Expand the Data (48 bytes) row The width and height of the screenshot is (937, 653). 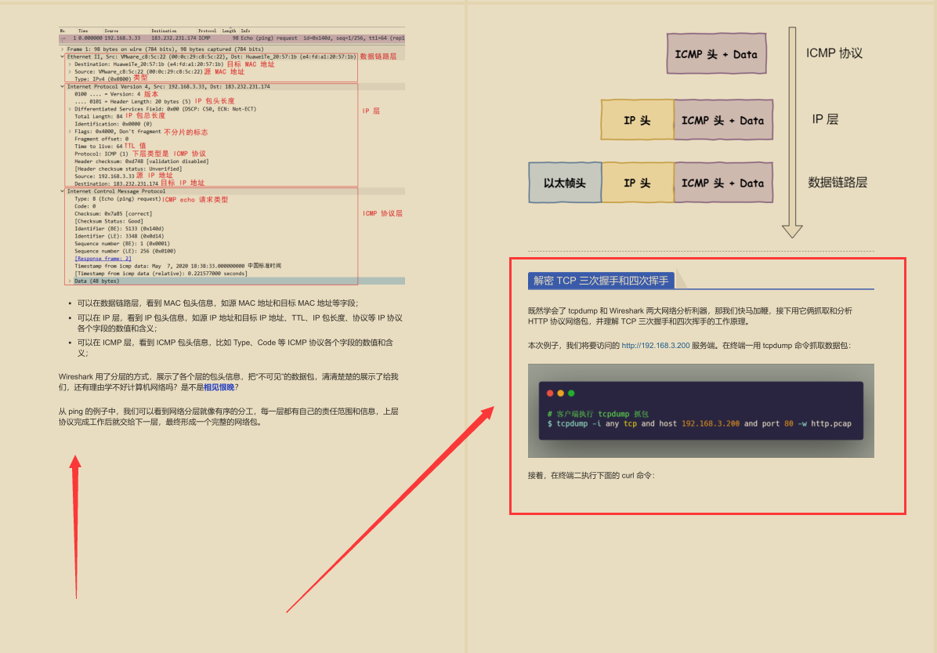point(71,281)
